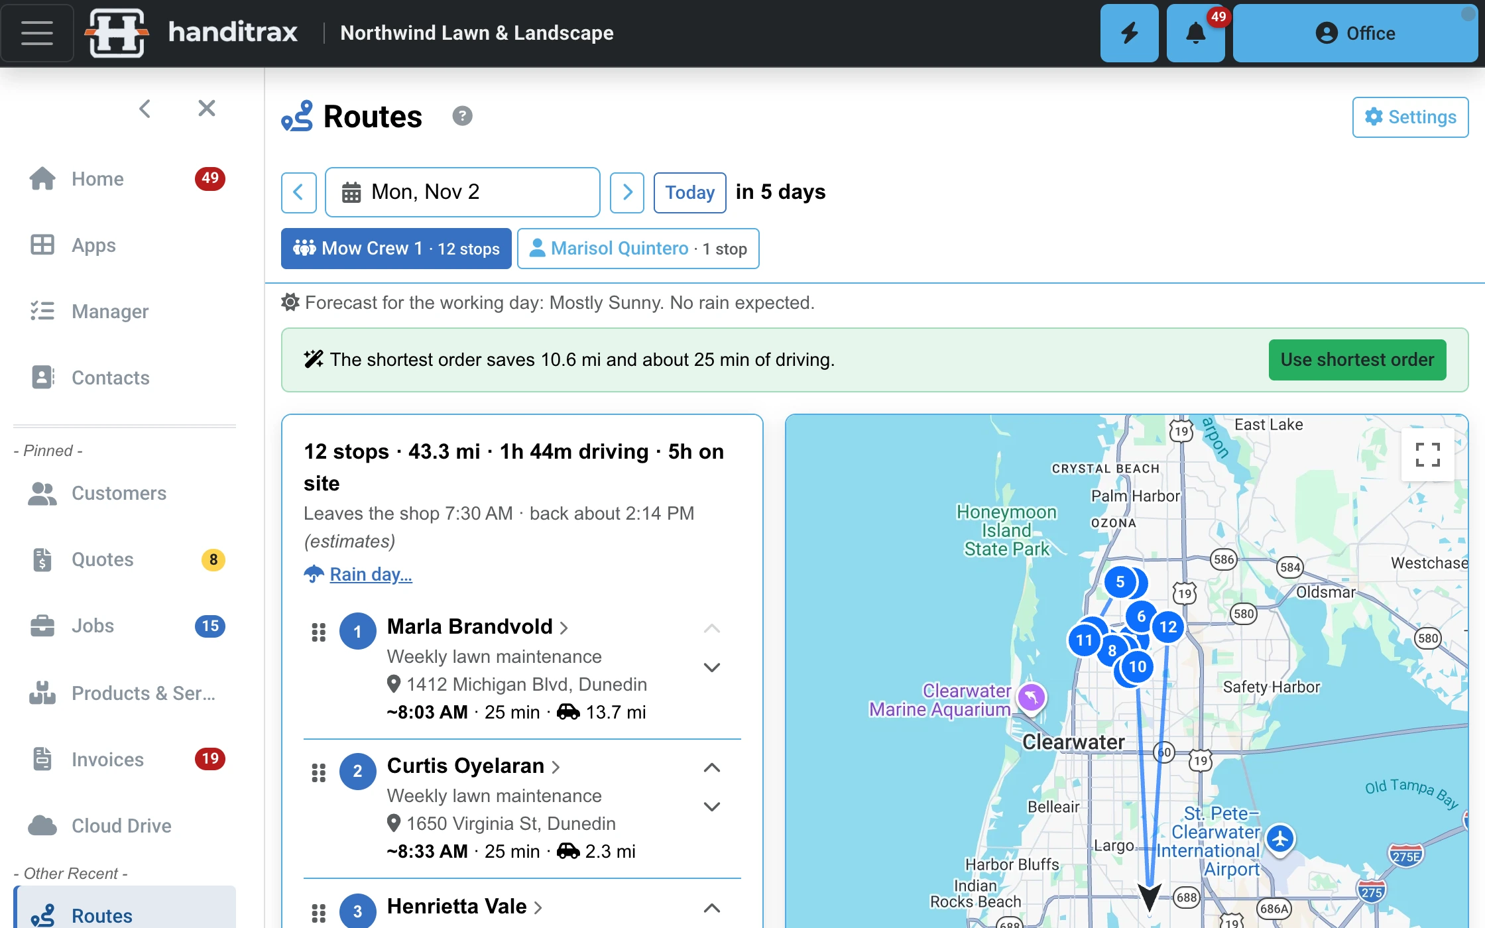Click the handitrax logo icon

pyautogui.click(x=117, y=33)
